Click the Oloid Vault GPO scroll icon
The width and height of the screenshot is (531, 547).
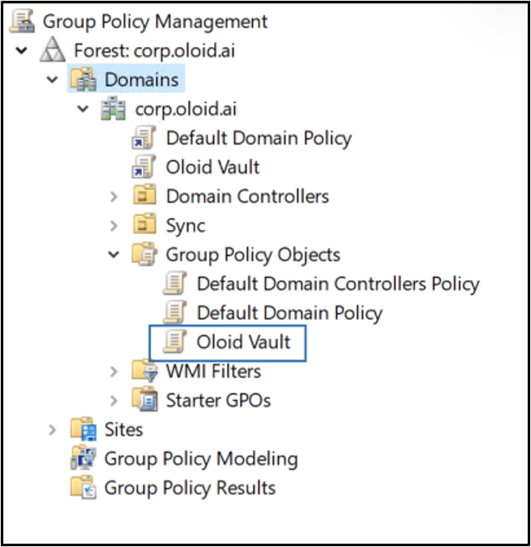(x=175, y=341)
